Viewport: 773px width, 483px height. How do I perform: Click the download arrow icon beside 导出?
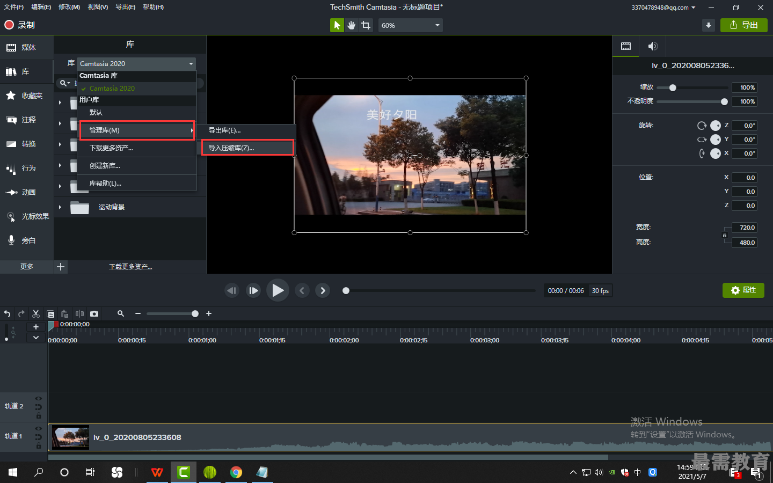[709, 25]
